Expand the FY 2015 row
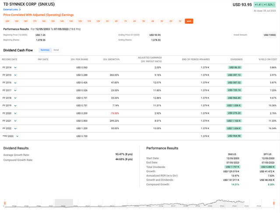The width and height of the screenshot is (280, 213). [15, 75]
